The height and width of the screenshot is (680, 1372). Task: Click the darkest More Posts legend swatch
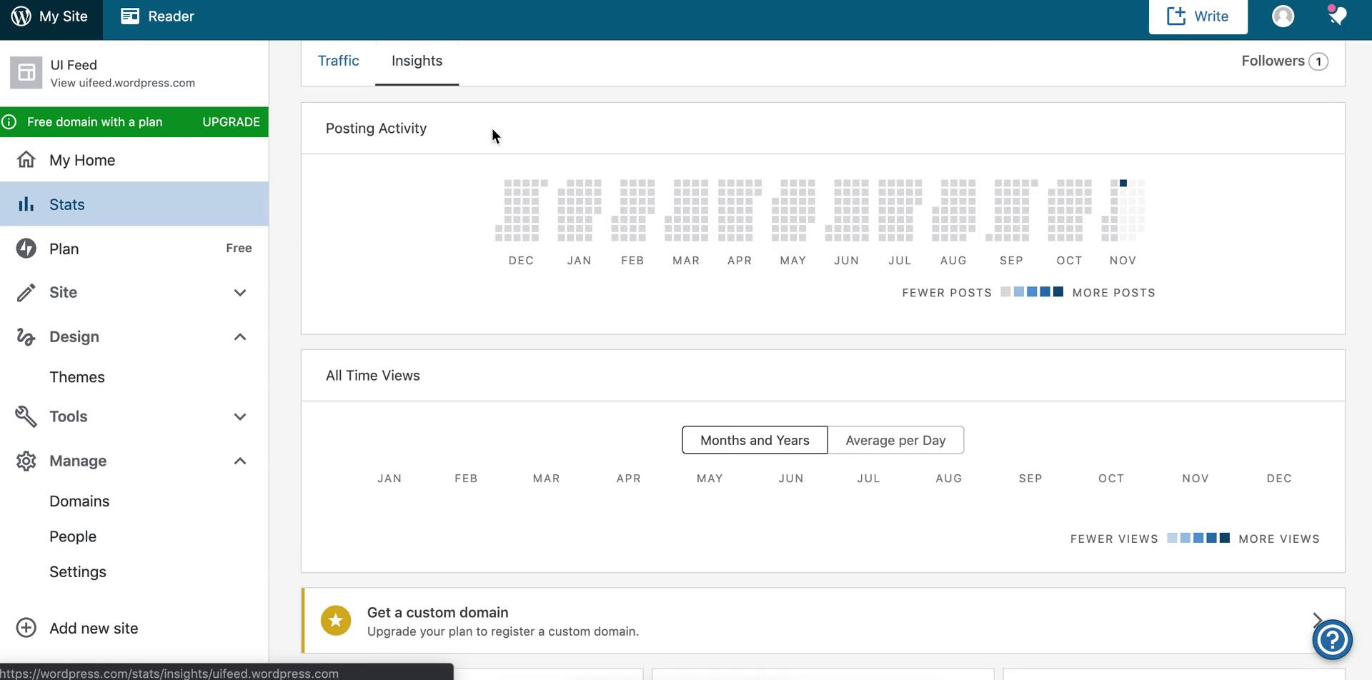pos(1057,291)
